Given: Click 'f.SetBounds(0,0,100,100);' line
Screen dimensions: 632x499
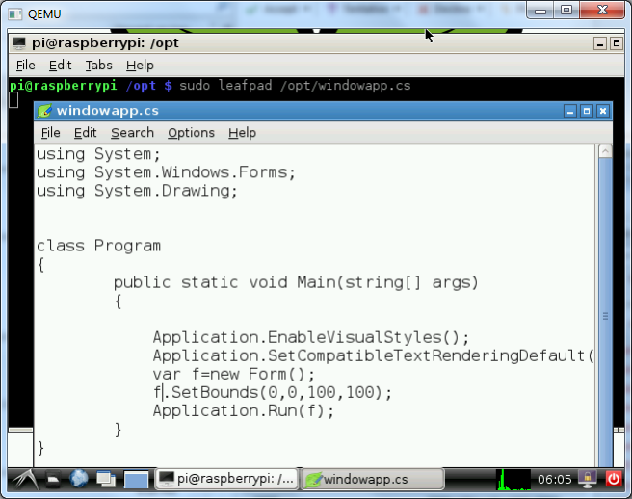Looking at the screenshot, I should [273, 393].
